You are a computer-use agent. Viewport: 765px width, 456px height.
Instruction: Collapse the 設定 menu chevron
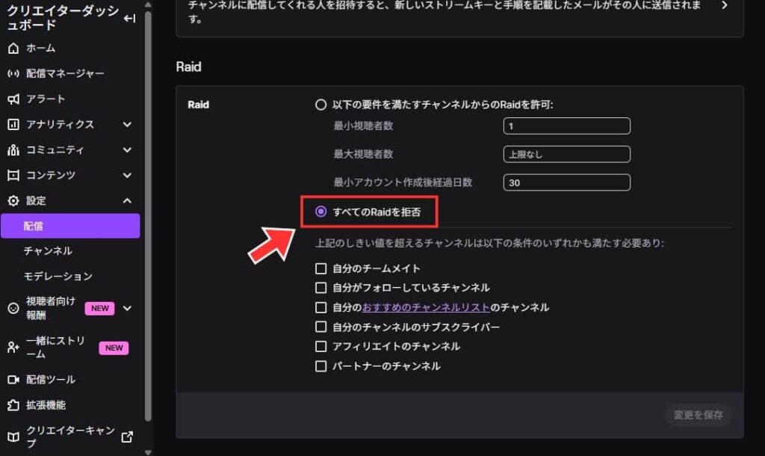127,200
